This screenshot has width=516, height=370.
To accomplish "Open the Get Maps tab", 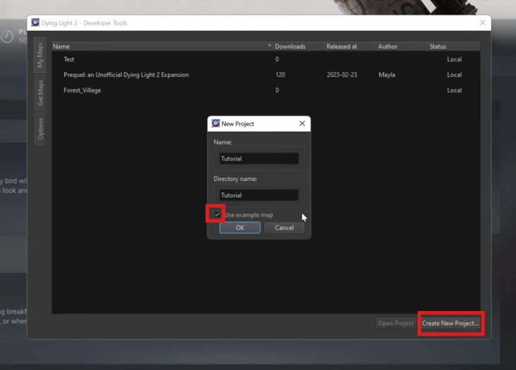I will (x=40, y=92).
